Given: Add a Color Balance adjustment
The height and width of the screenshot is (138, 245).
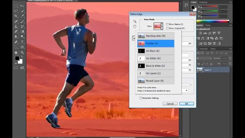Looking at the screenshot, I should click(203, 38).
